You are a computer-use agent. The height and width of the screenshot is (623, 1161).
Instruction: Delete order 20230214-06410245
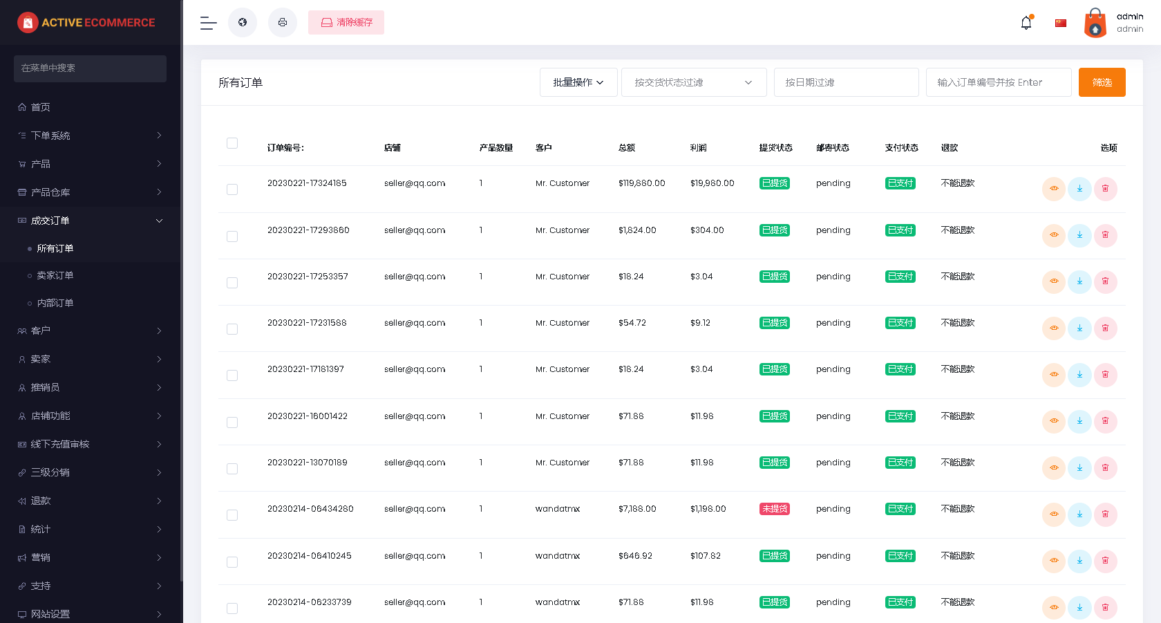(1105, 561)
